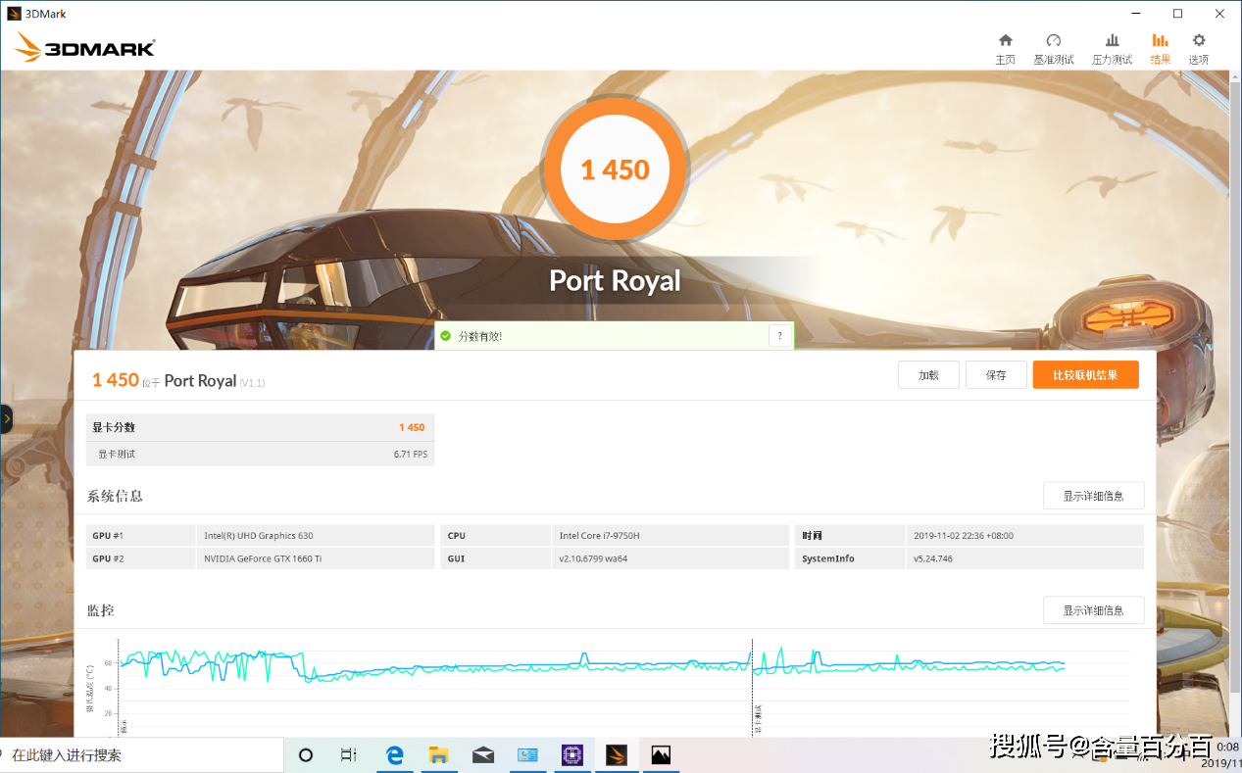Click Windows Cortana circle icon

[306, 754]
